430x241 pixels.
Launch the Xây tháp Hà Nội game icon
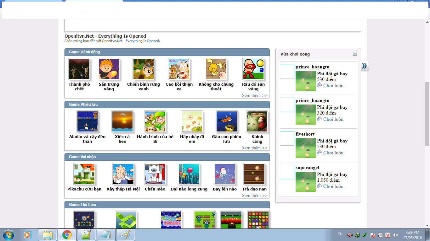click(x=123, y=174)
